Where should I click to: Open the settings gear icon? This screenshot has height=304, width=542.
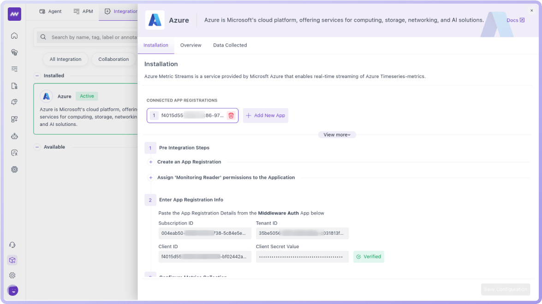click(12, 275)
